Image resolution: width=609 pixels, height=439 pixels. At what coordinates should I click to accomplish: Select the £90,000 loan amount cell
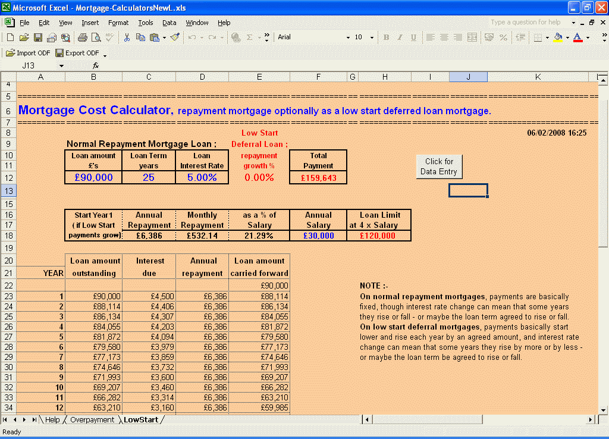(93, 177)
